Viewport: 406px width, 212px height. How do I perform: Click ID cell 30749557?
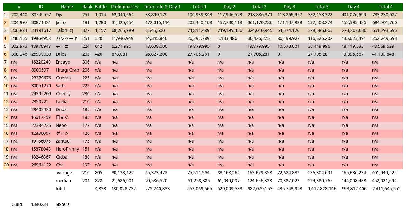pyautogui.click(x=41, y=15)
